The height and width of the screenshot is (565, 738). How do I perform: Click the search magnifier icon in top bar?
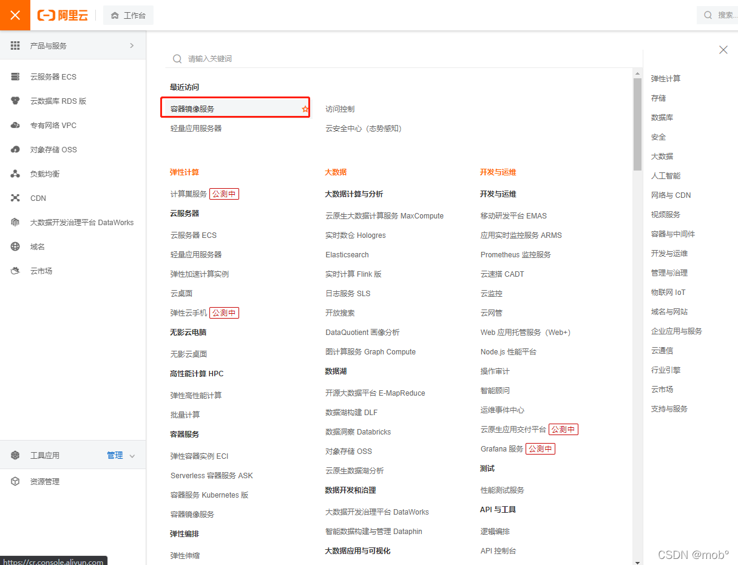[x=708, y=15]
